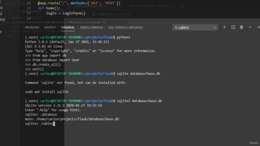
Task: Kill terminal with trash icon
Action: [x=241, y=27]
